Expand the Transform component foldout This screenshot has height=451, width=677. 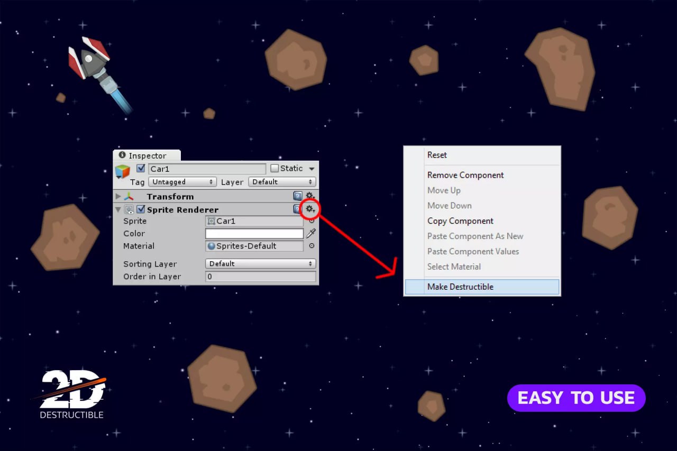pos(118,196)
